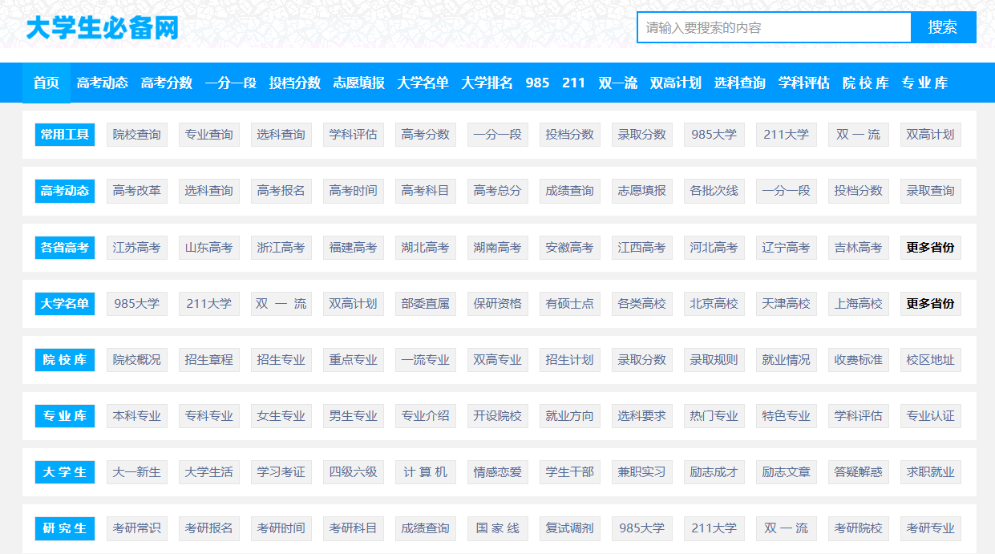
Task: Click 更多省份 in the 各省高考 row
Action: pyautogui.click(x=930, y=248)
